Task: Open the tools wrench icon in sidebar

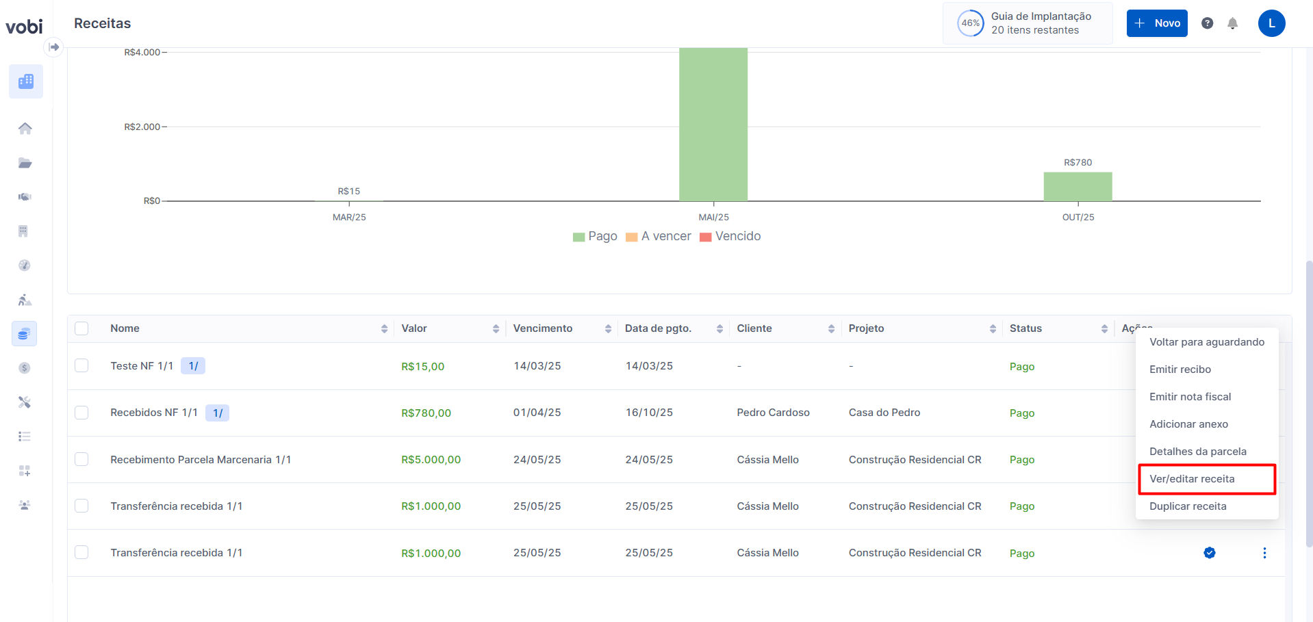Action: point(25,402)
